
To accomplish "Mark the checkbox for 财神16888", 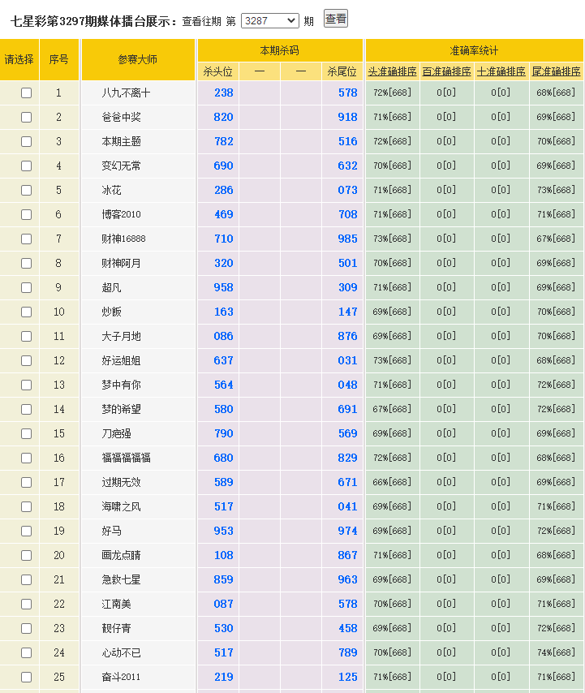I will click(26, 239).
